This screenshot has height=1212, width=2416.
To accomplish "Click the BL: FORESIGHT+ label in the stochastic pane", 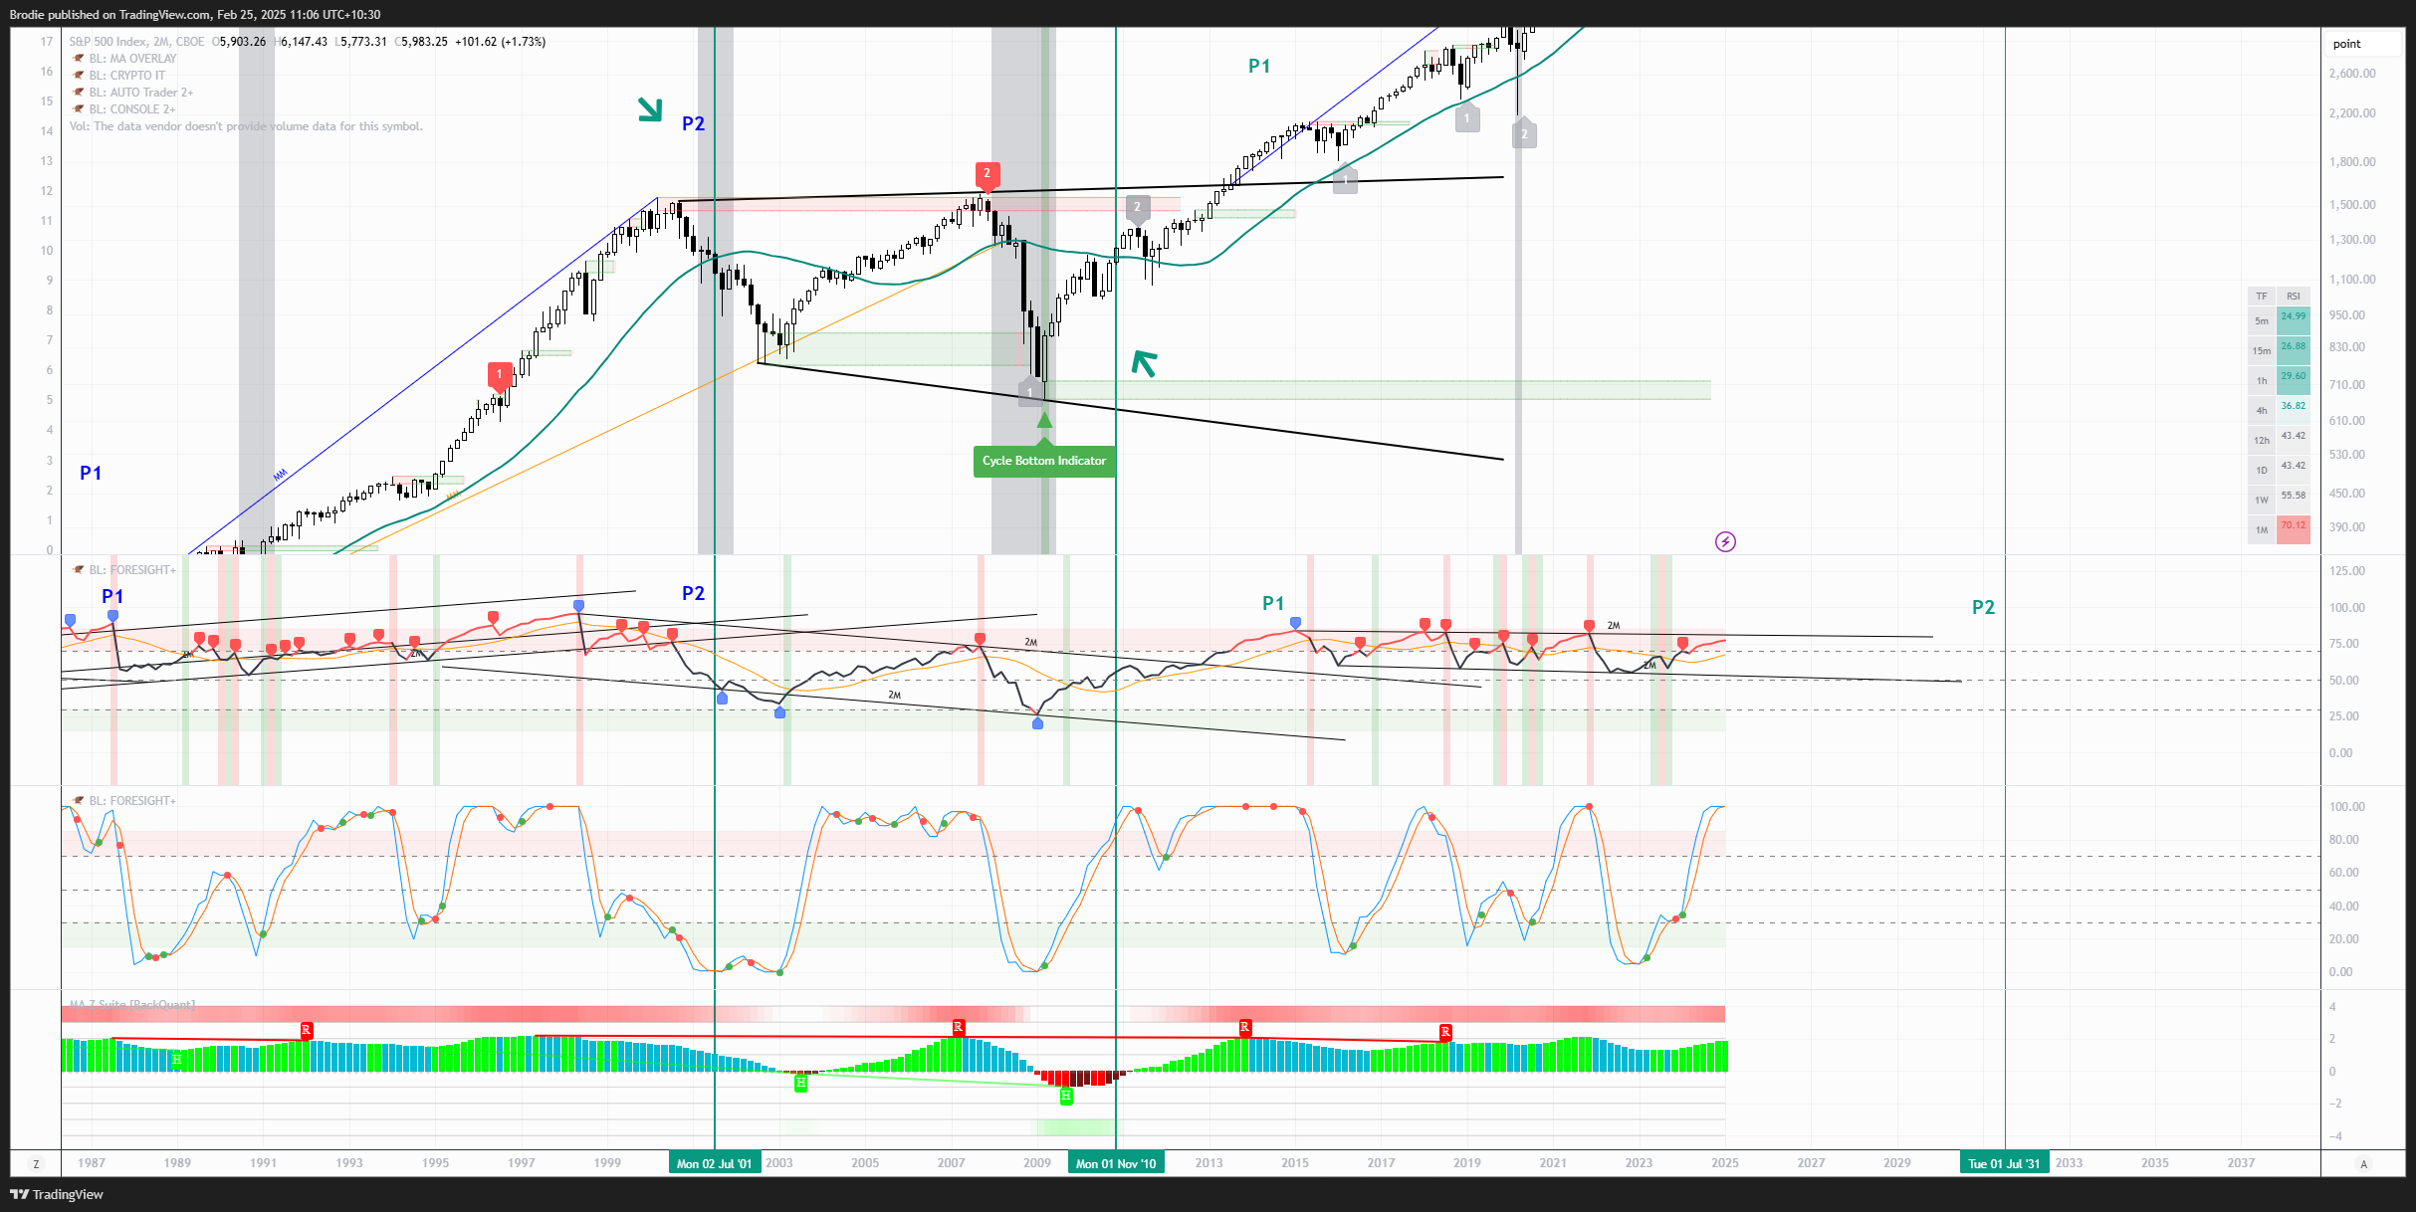I will pyautogui.click(x=132, y=801).
